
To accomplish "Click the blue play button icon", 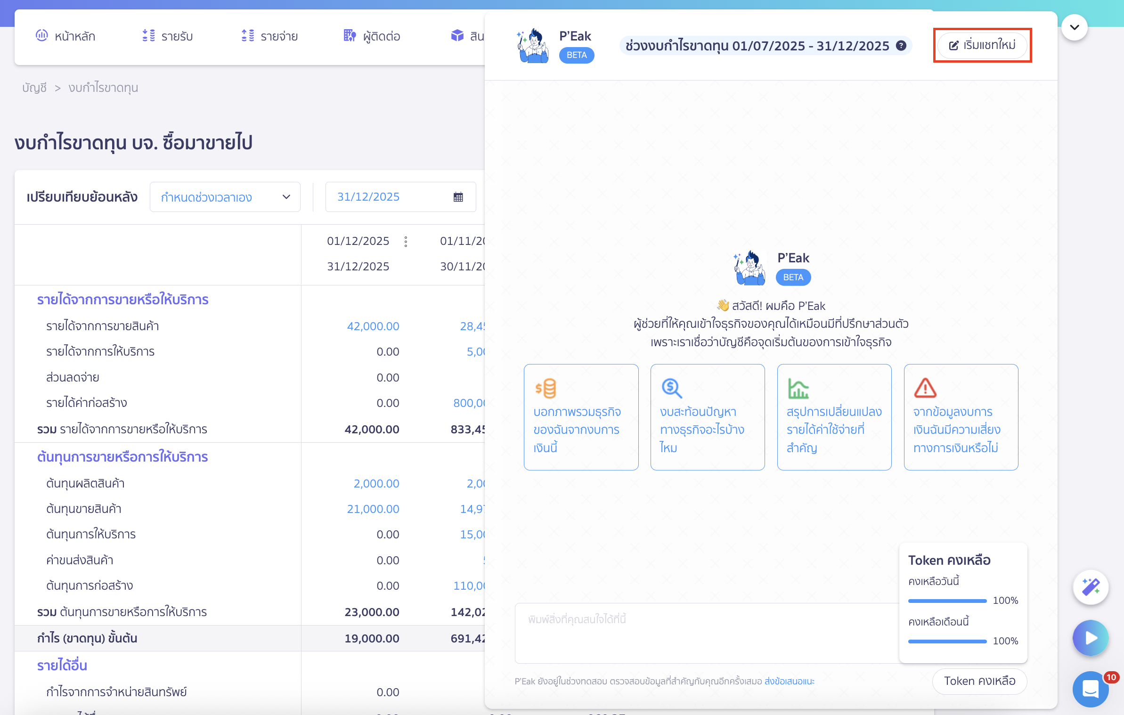I will pos(1091,638).
